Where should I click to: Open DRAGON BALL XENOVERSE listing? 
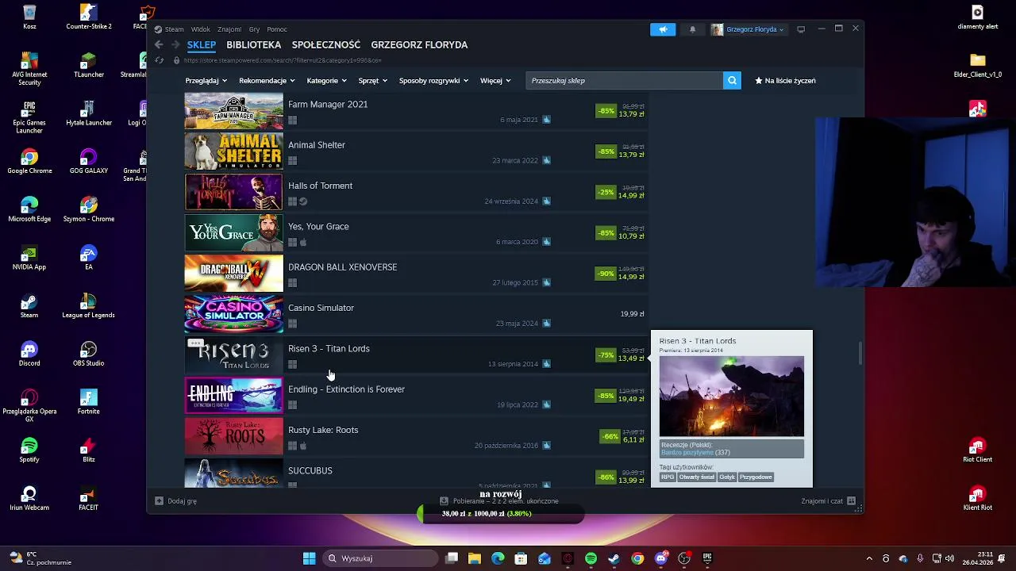click(x=416, y=274)
